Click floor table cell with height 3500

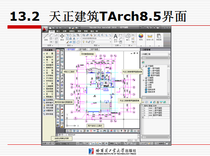point(150,113)
